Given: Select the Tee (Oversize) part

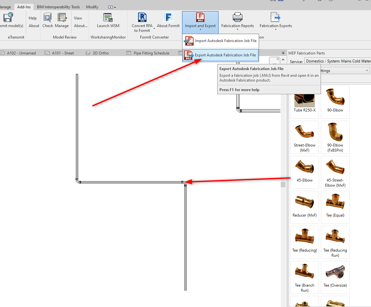Looking at the screenshot, I should (x=335, y=277).
